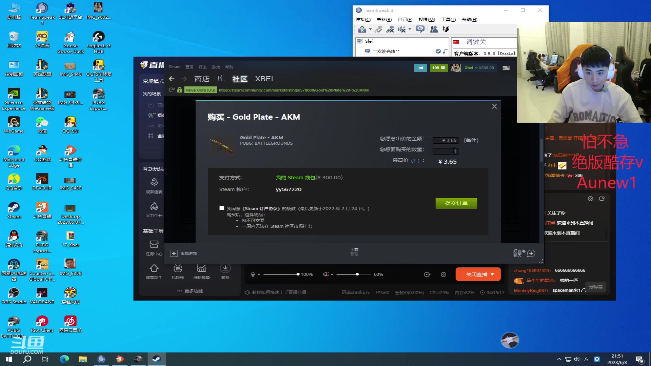Agree to Steam Subscriber Agreement checkbox
This screenshot has height=366, width=651.
[222, 208]
